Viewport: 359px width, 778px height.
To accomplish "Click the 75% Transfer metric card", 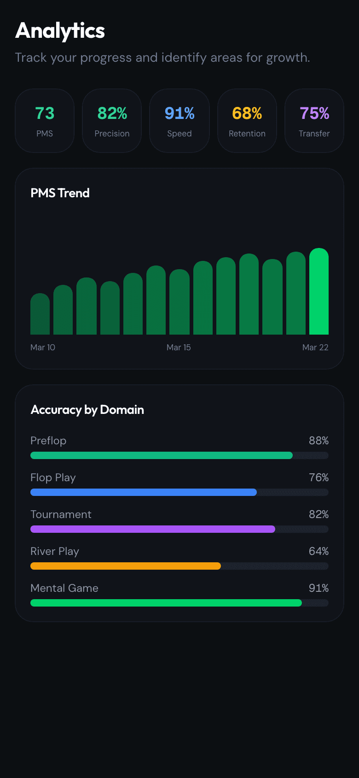I will [314, 120].
